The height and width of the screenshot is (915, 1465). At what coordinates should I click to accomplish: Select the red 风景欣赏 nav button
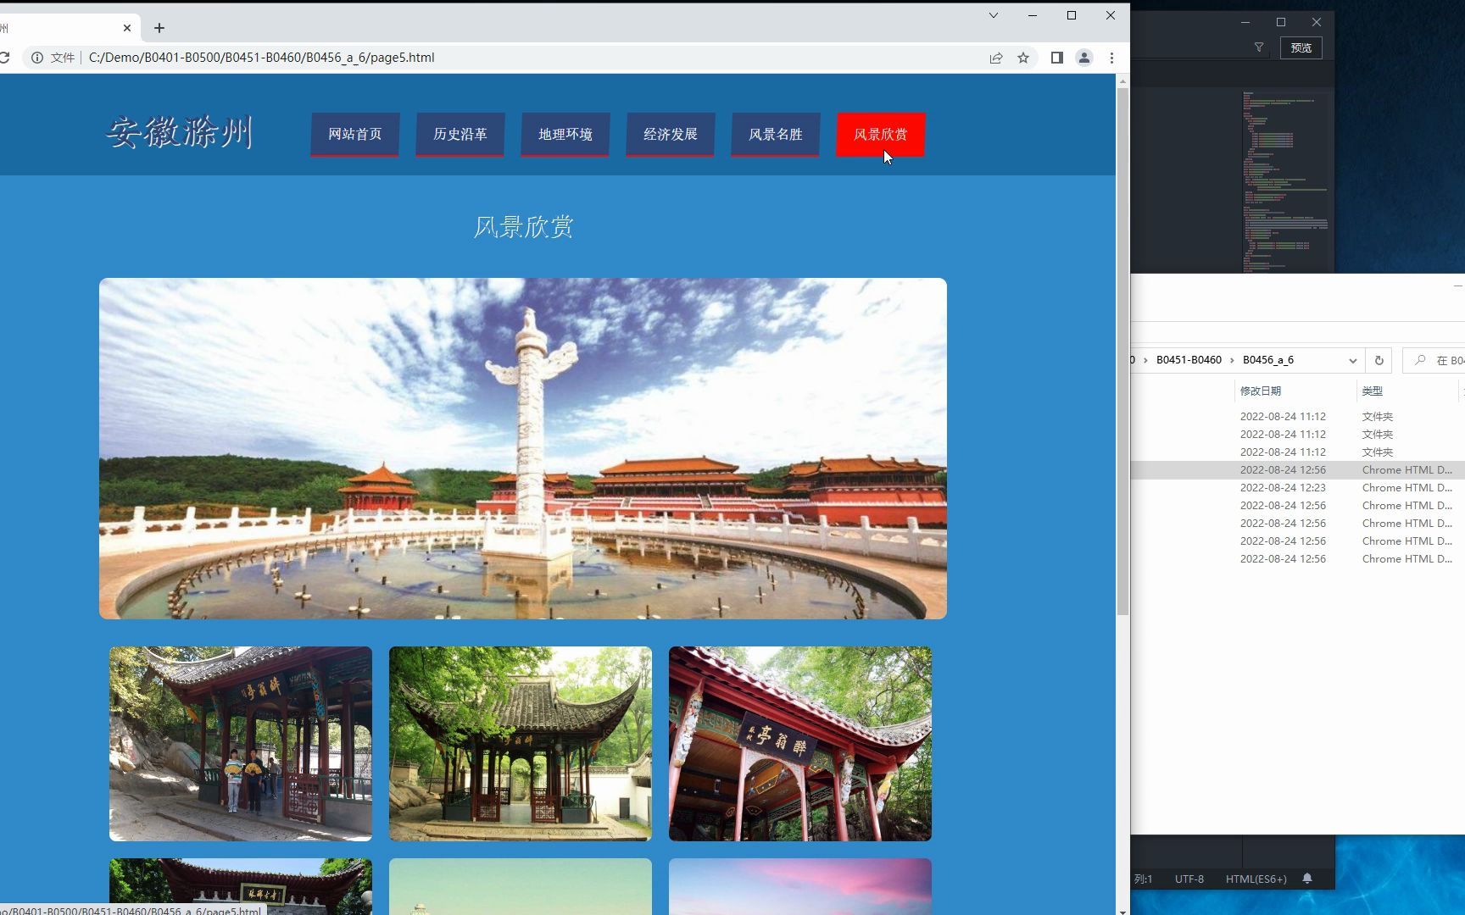[881, 135]
